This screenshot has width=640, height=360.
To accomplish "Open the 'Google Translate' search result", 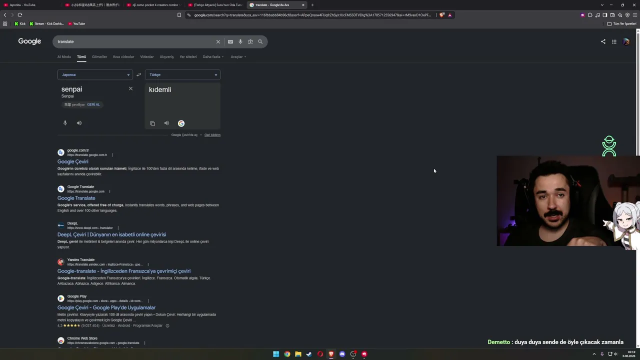I will 76,198.
